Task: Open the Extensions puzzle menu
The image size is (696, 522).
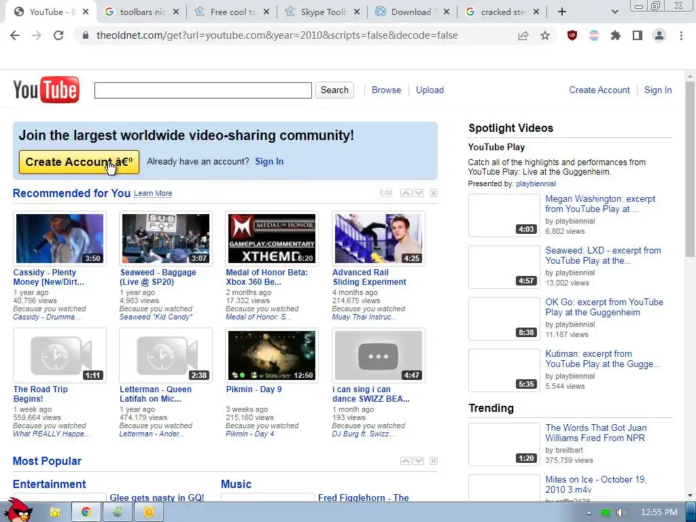Action: 616,35
